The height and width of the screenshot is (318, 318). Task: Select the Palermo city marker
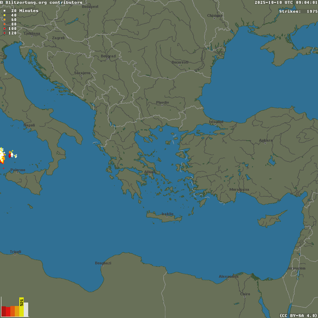point(18,172)
